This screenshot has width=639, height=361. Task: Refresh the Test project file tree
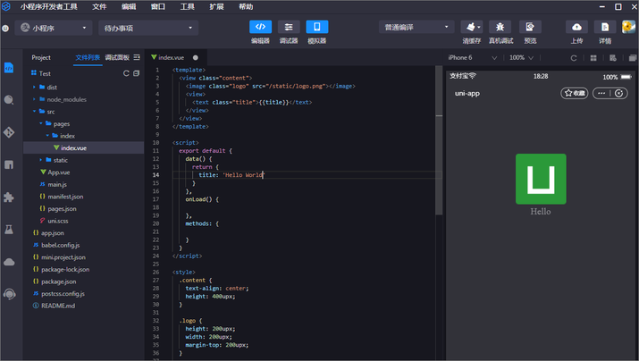[x=126, y=73]
